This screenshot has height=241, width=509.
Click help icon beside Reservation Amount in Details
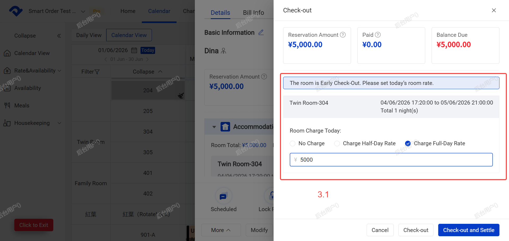pos(264,76)
